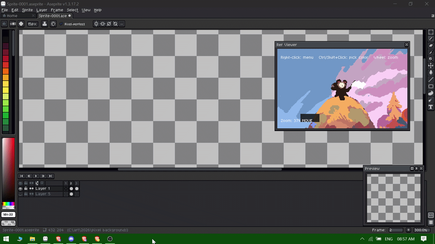Select the Rectangle shape tool
The height and width of the screenshot is (244, 435).
coord(431,86)
